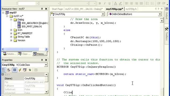Switch to my57Dlg.cpp* tab
Viewport: 170px width, 96px height.
(114, 9)
